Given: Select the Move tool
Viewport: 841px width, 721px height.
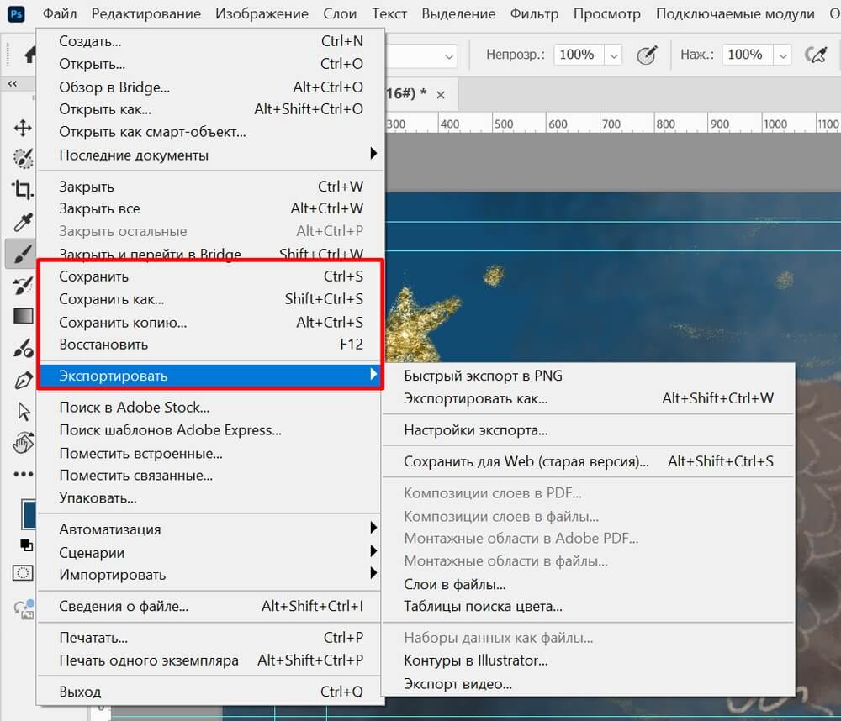Looking at the screenshot, I should click(x=23, y=128).
